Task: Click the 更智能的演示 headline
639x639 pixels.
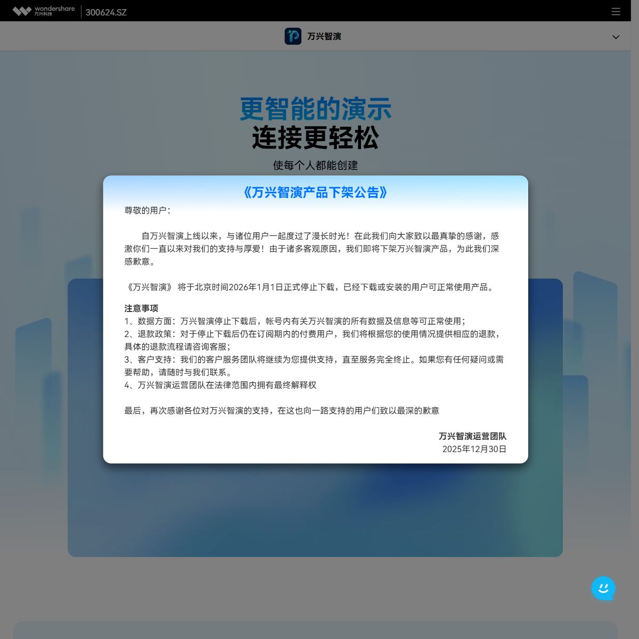Action: (x=315, y=109)
